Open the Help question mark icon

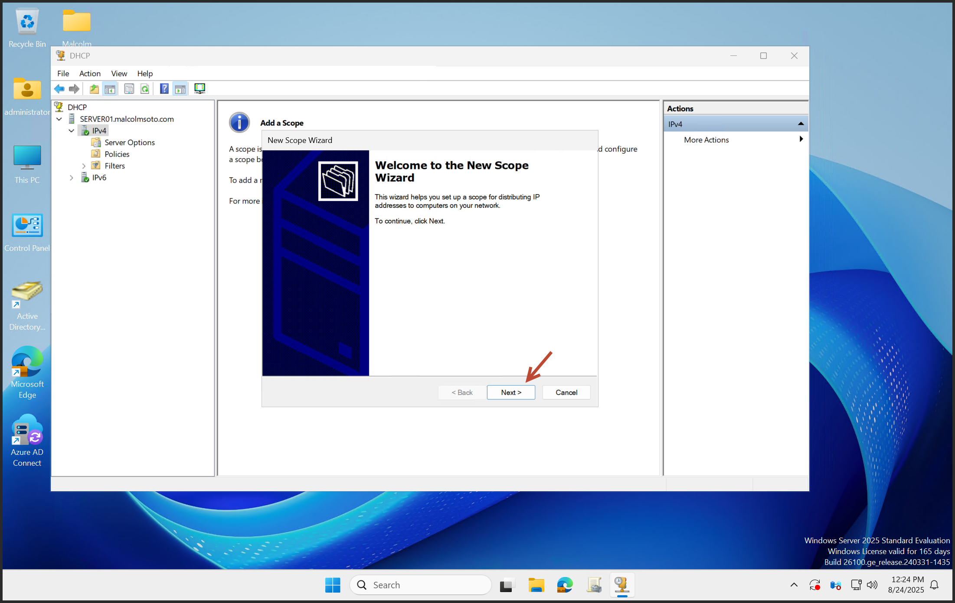[164, 89]
